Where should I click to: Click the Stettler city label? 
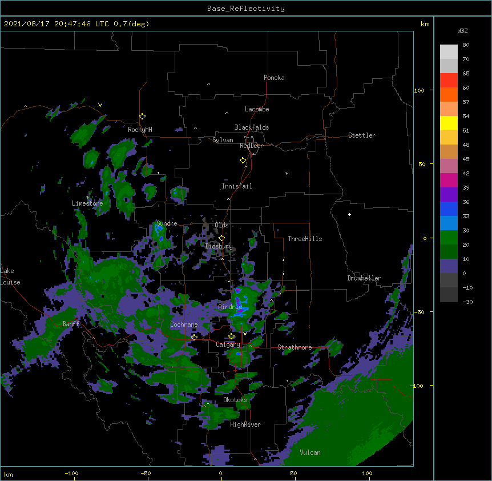click(x=362, y=135)
